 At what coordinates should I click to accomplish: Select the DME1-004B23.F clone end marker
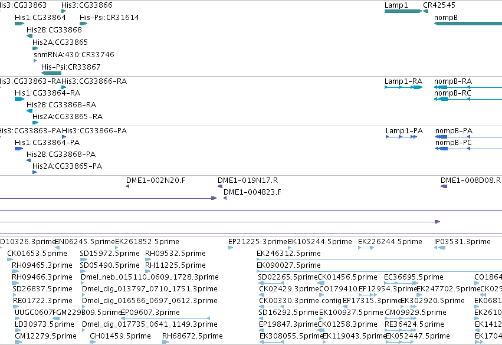tap(225, 198)
